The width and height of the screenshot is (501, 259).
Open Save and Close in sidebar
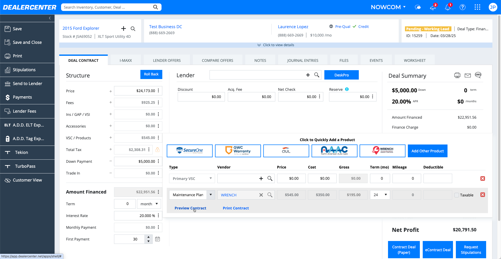[27, 42]
